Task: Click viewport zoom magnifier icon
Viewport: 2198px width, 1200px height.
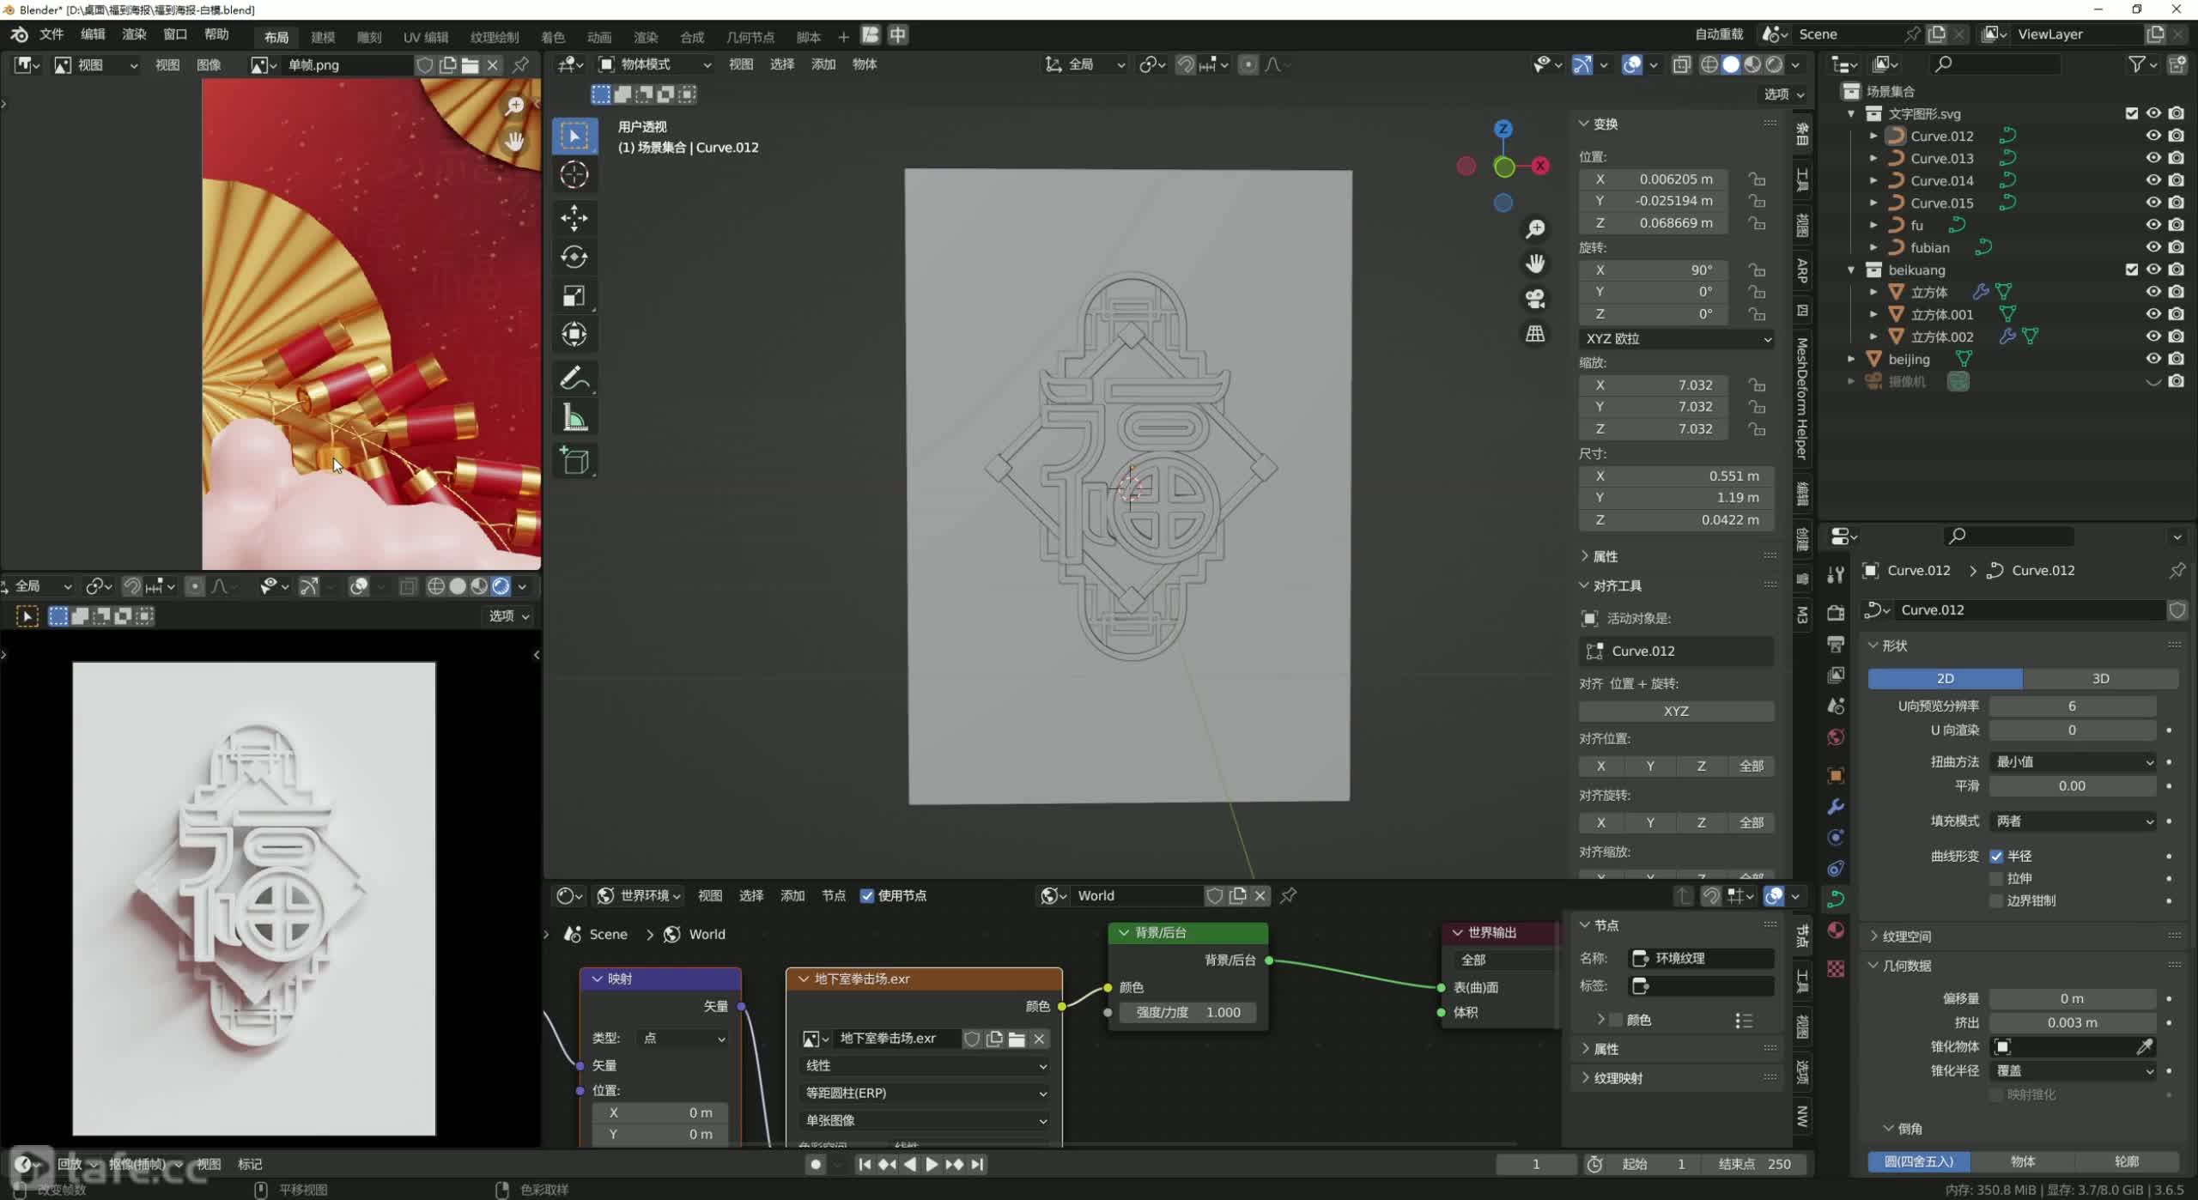Action: click(1535, 228)
